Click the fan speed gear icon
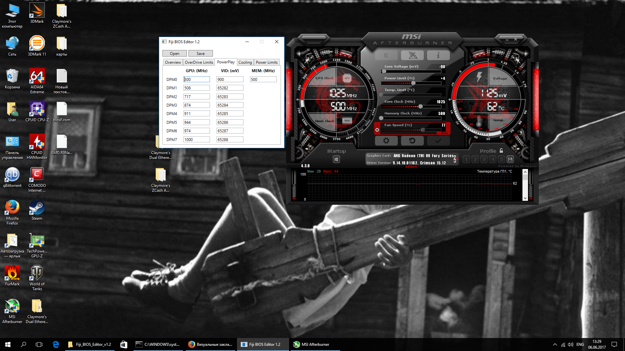625x351 pixels. click(377, 130)
